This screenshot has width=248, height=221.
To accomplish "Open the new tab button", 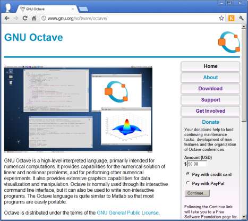I will 83,9.
